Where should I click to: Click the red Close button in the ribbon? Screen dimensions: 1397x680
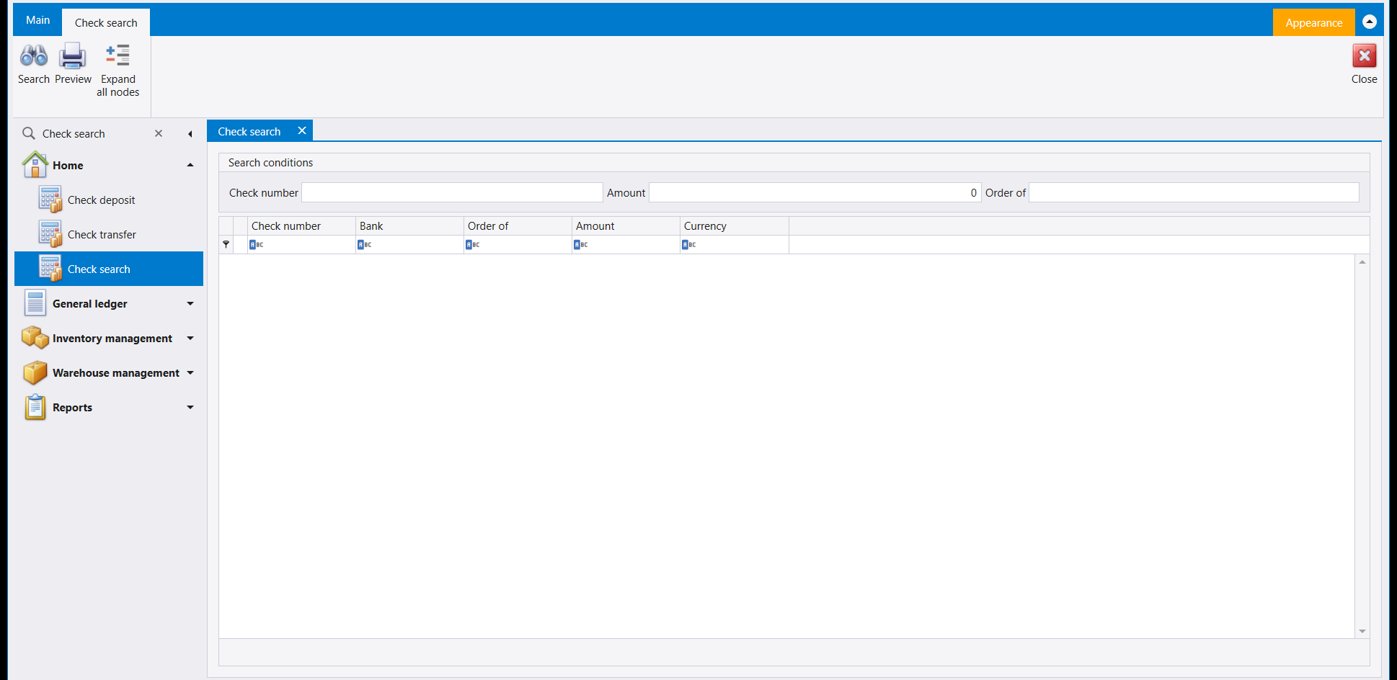(1364, 63)
